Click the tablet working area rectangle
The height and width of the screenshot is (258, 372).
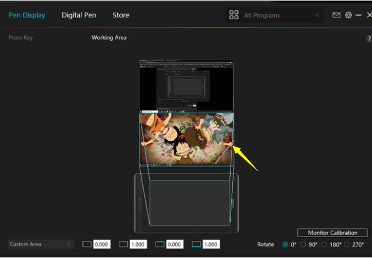(x=190, y=203)
